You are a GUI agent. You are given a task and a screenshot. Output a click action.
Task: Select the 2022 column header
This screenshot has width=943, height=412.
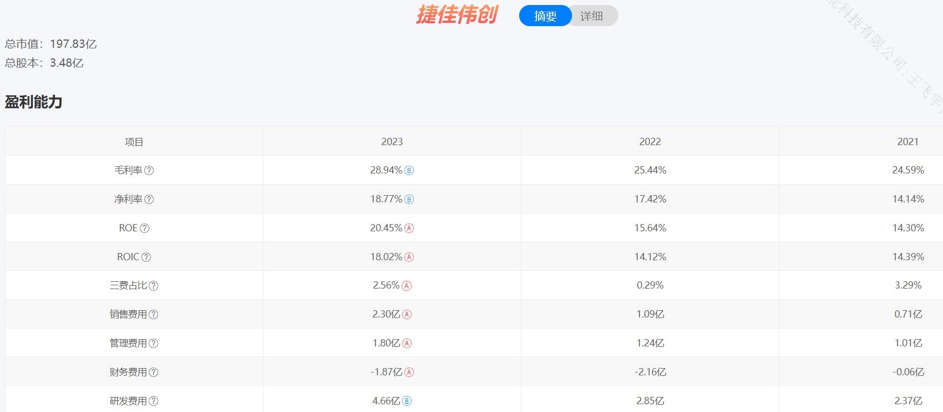pyautogui.click(x=650, y=142)
